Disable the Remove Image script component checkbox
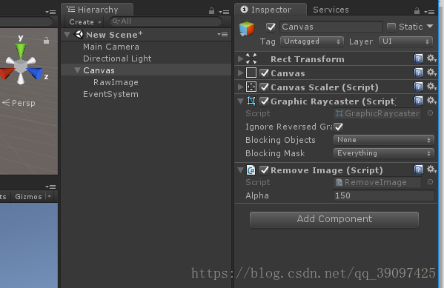Image resolution: width=444 pixels, height=288 pixels. click(264, 170)
